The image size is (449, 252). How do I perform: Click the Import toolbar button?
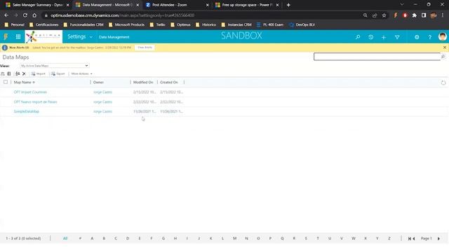click(x=39, y=73)
